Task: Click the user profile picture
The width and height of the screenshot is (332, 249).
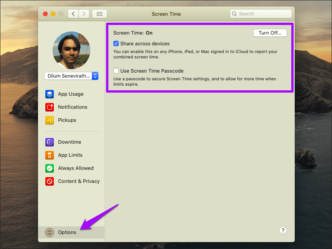Action: point(71,50)
